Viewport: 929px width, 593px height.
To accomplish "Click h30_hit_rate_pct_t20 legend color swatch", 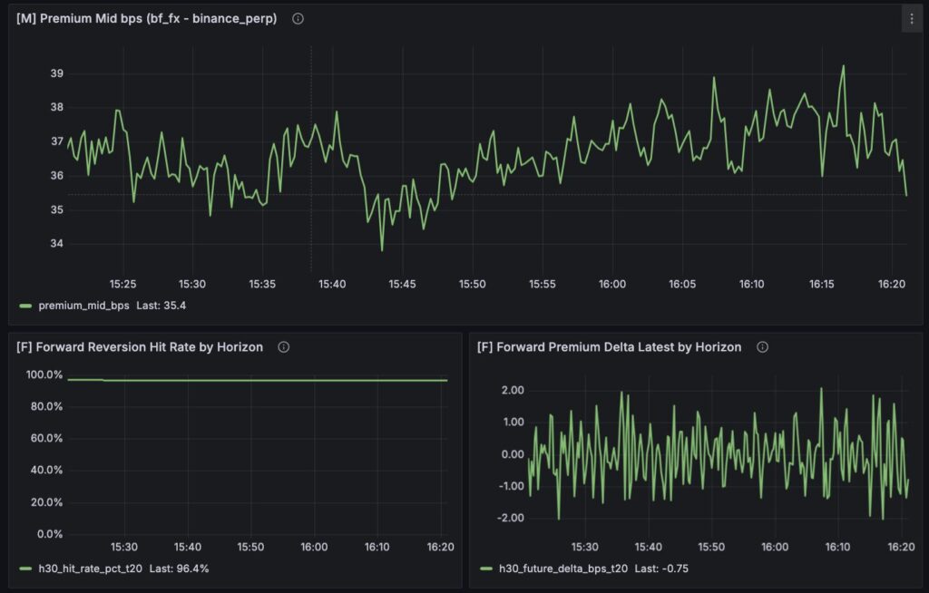I will tap(24, 569).
